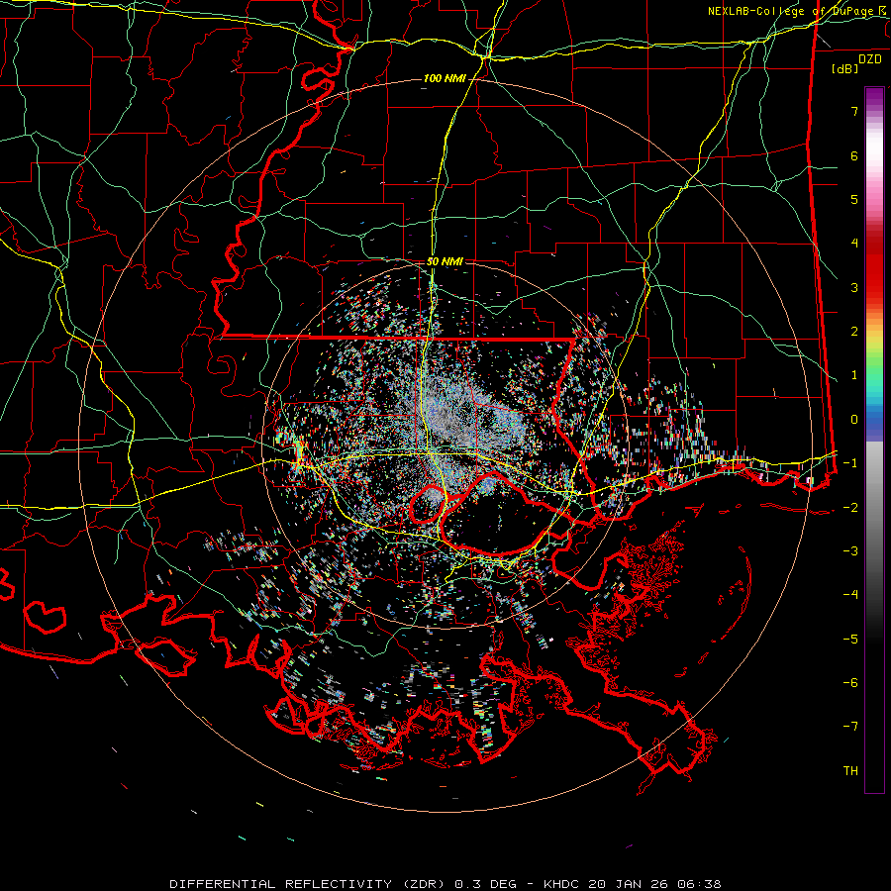
Task: Click the 4 dB value on scale
Action: (854, 244)
